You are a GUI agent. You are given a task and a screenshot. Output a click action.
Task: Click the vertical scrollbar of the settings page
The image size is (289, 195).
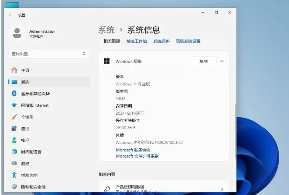[235, 131]
